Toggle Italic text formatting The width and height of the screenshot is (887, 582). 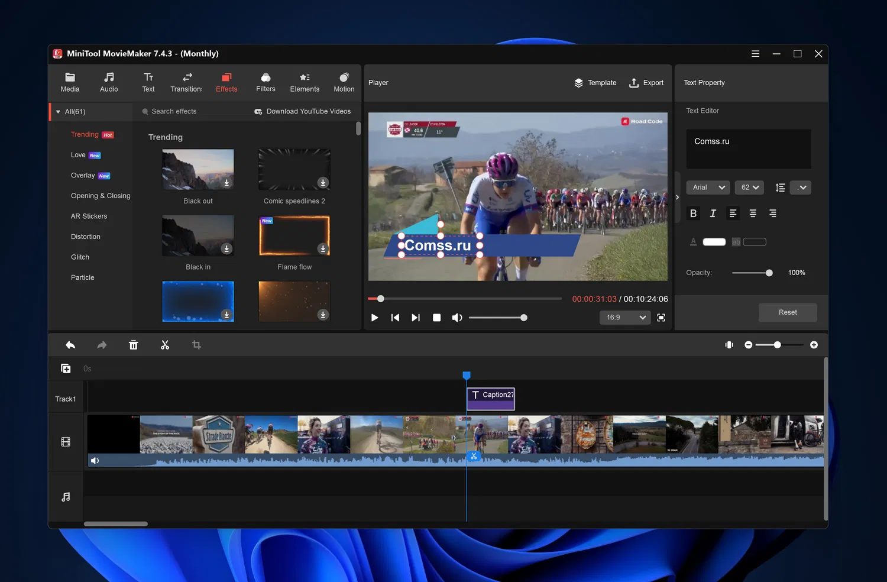pyautogui.click(x=713, y=214)
